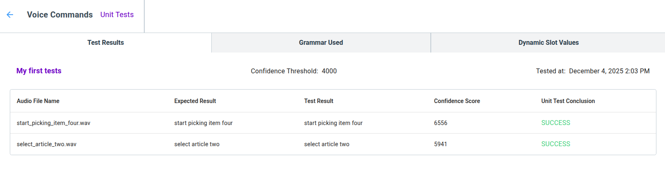665x169 pixels.
Task: Click the back arrow icon
Action: coord(10,15)
